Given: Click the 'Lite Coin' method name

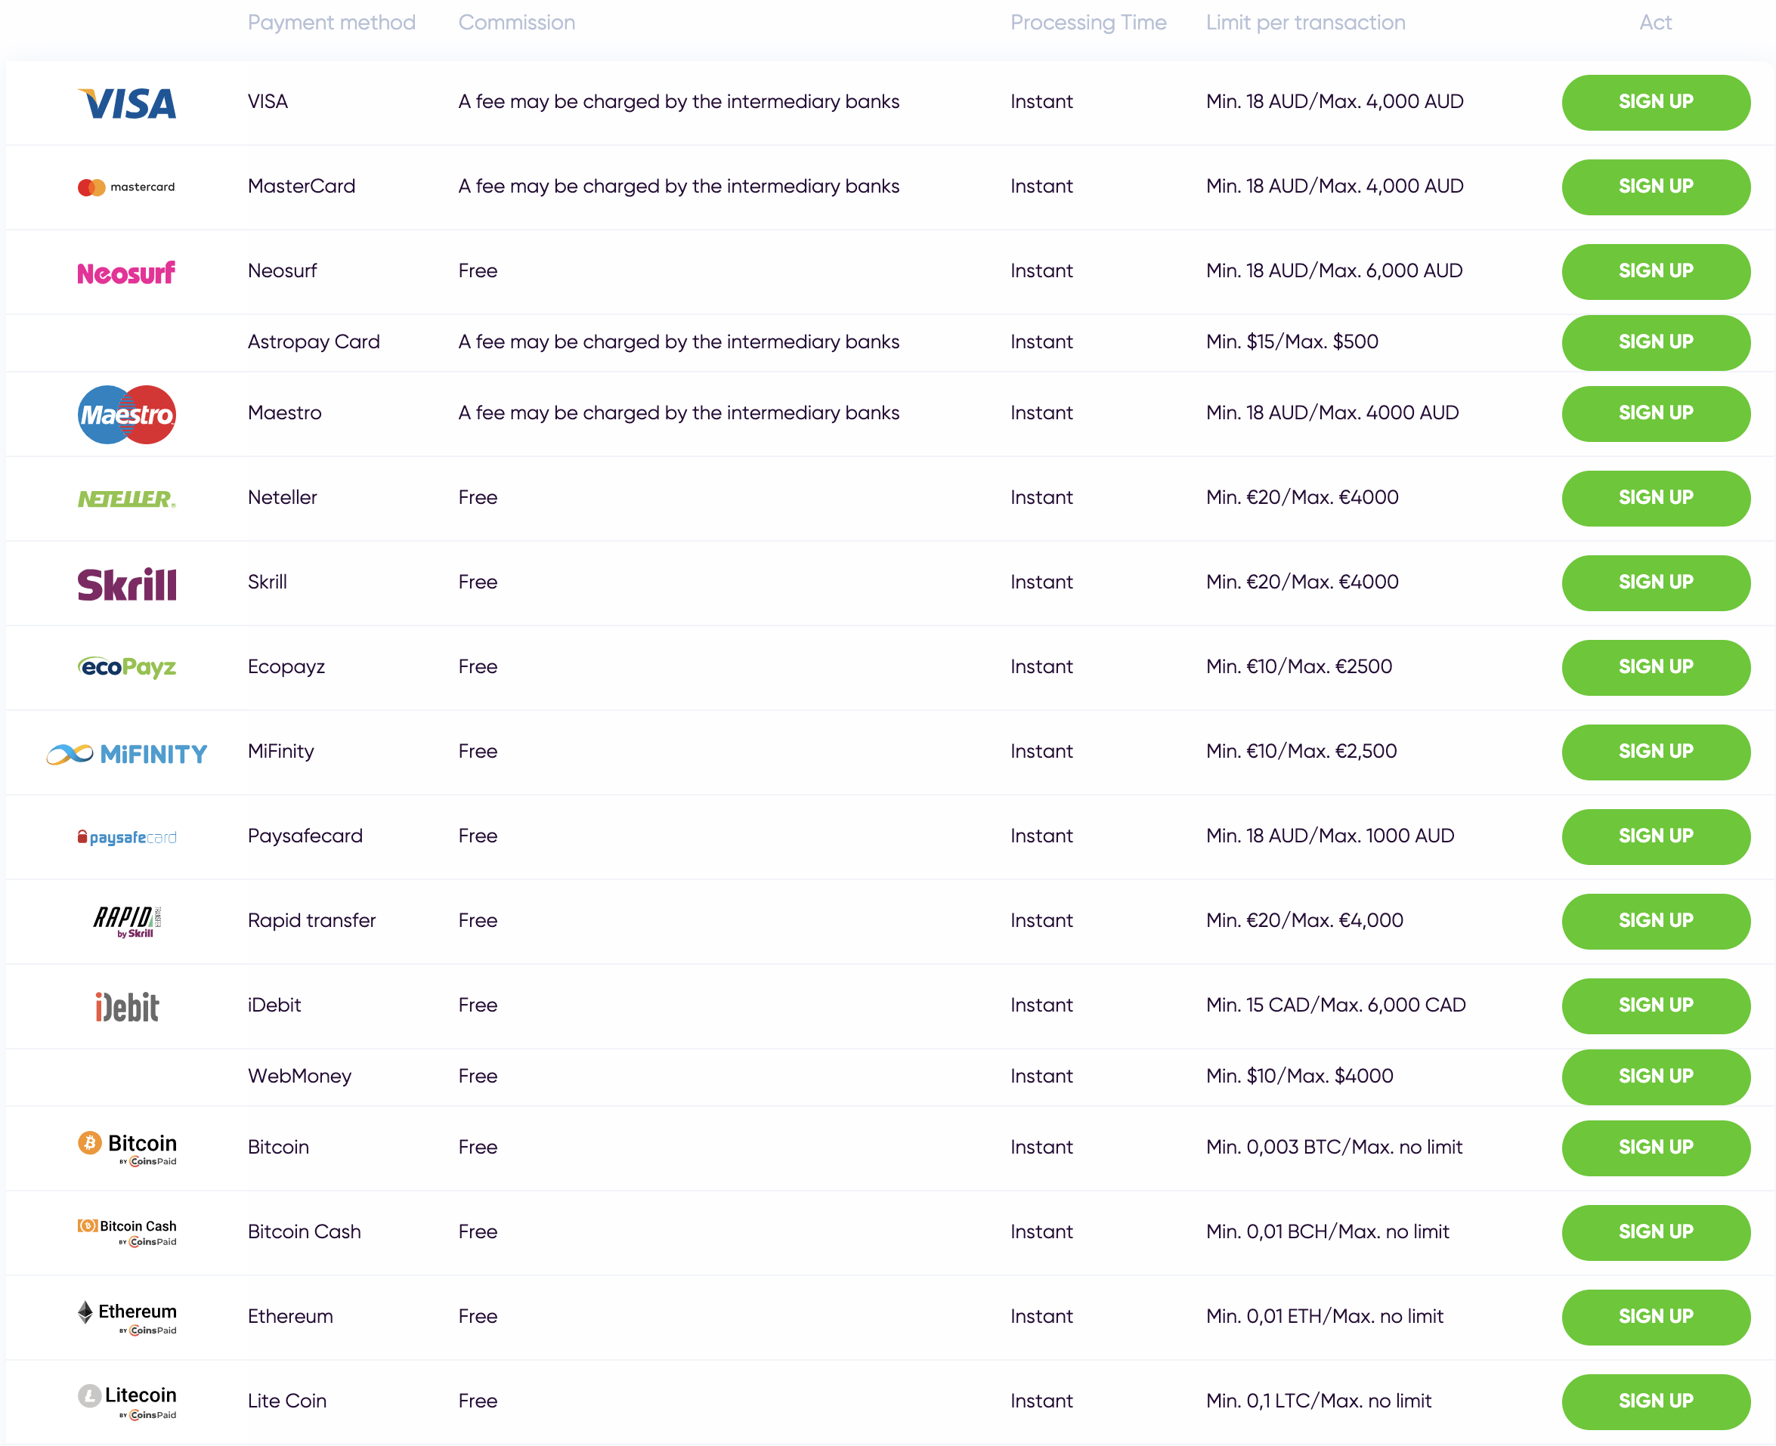Looking at the screenshot, I should [286, 1401].
